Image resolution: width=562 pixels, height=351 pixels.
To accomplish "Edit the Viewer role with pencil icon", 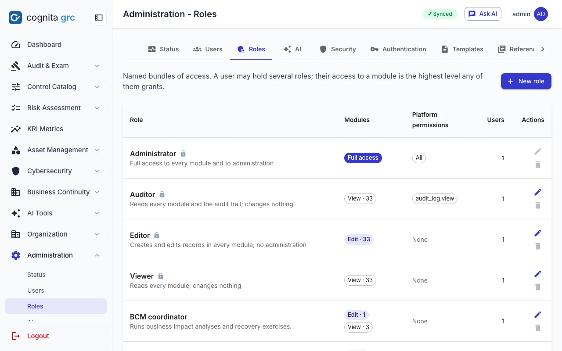I will pos(538,274).
